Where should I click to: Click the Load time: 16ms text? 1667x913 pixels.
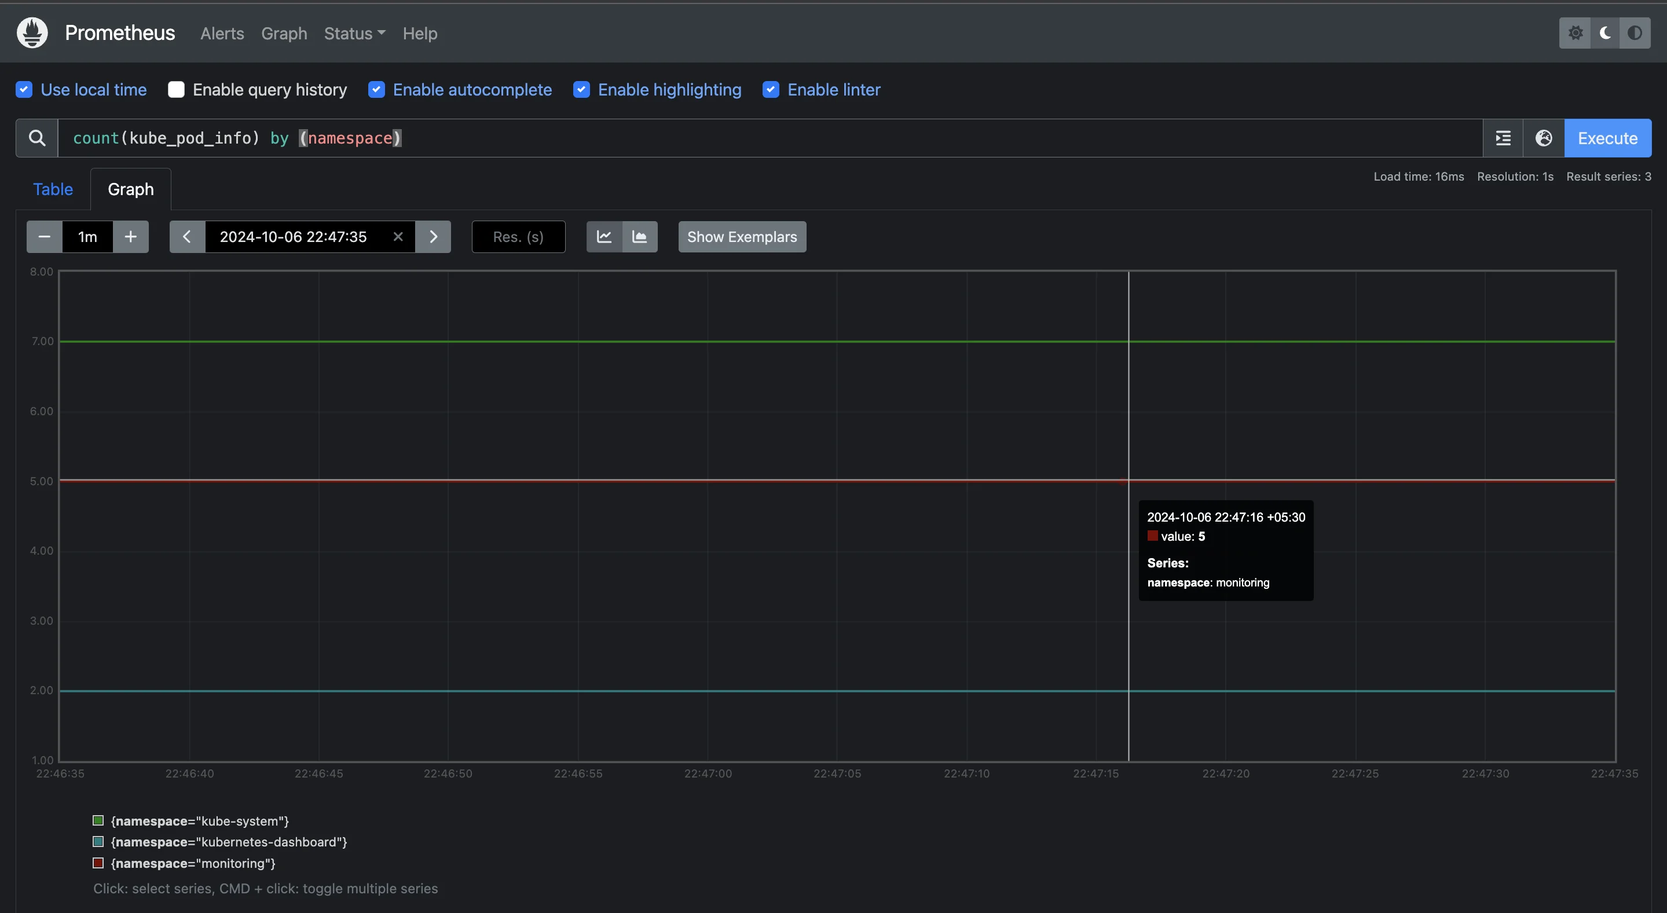(x=1419, y=177)
